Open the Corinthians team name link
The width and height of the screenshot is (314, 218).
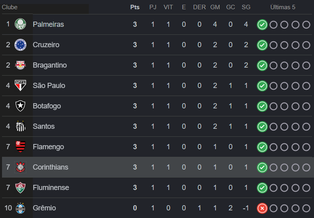[50, 167]
